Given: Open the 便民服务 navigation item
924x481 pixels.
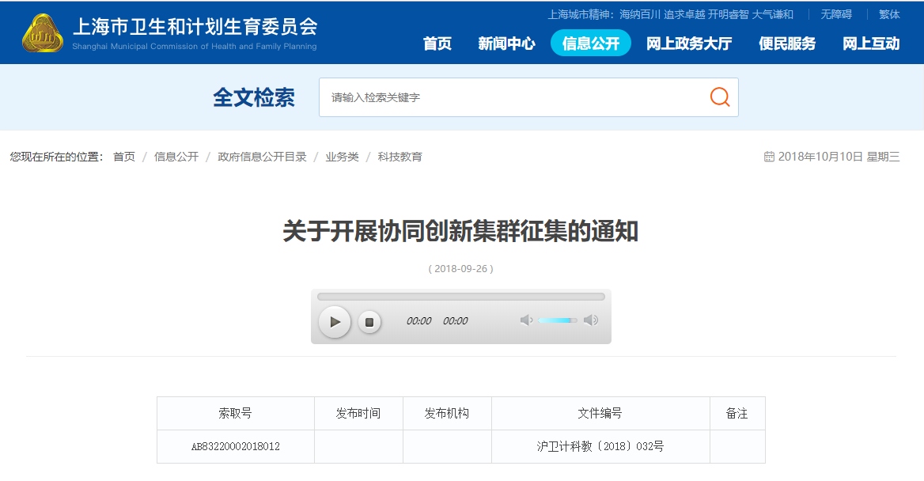Looking at the screenshot, I should pos(787,44).
